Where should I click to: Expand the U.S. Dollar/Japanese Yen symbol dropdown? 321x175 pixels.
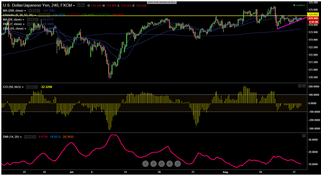click(x=74, y=5)
